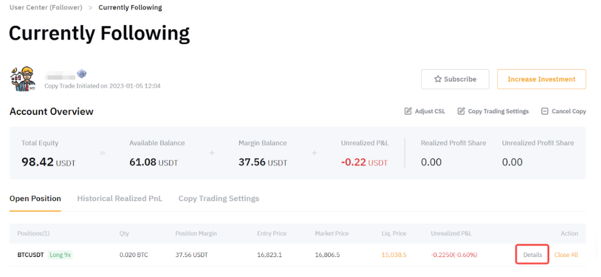Click the Subscribe button label
This screenshot has height=277, width=601.
pyautogui.click(x=460, y=79)
